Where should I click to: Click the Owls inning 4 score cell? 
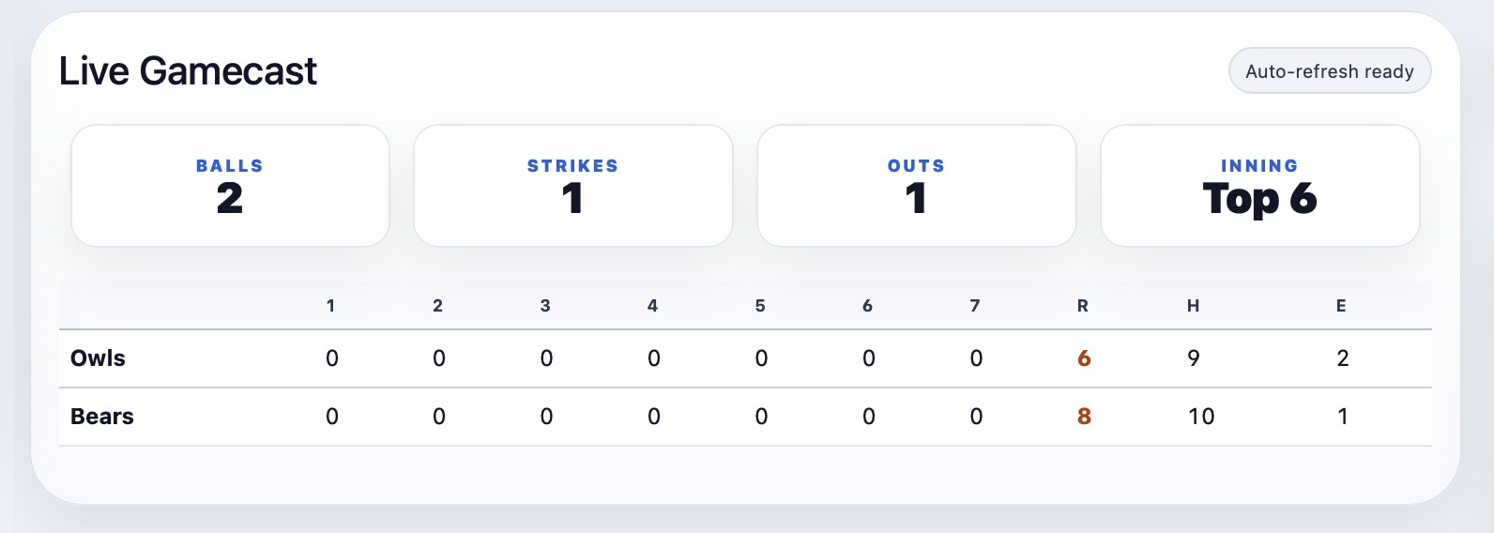(654, 358)
